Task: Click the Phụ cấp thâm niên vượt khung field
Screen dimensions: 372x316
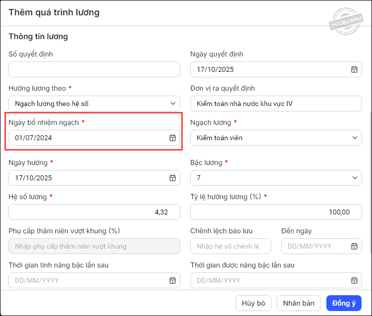Action: tap(94, 246)
